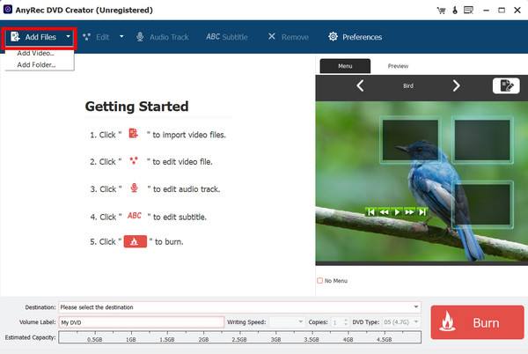Click the Bird template name

(408, 86)
